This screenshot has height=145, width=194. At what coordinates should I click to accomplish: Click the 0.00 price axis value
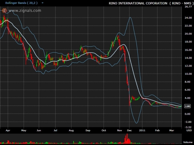coord(188,114)
